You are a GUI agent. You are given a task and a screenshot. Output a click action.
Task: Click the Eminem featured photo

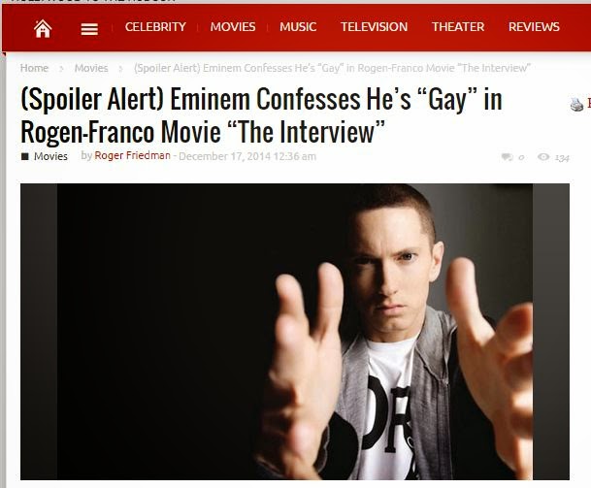(x=295, y=332)
